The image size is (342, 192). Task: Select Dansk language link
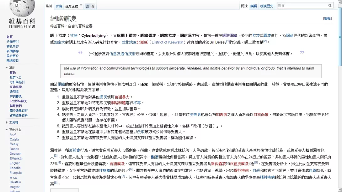pyautogui.click(x=14, y=149)
